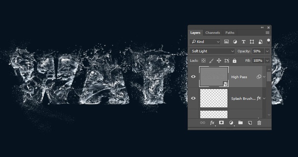
Task: Click the lock all padlock icon
Action: coord(235,61)
